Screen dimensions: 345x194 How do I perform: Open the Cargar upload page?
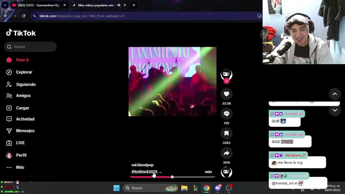[x=18, y=108]
